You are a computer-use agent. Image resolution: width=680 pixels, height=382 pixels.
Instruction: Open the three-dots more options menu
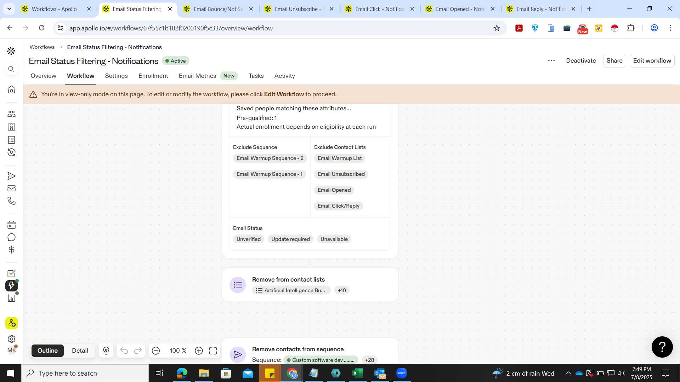551,61
